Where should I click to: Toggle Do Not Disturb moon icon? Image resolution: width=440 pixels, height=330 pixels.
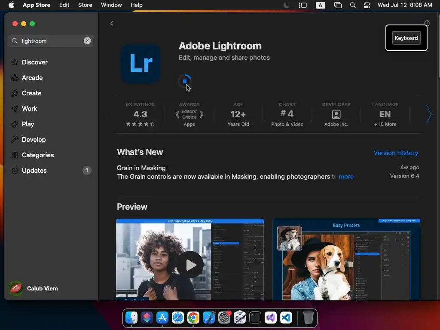[287, 5]
